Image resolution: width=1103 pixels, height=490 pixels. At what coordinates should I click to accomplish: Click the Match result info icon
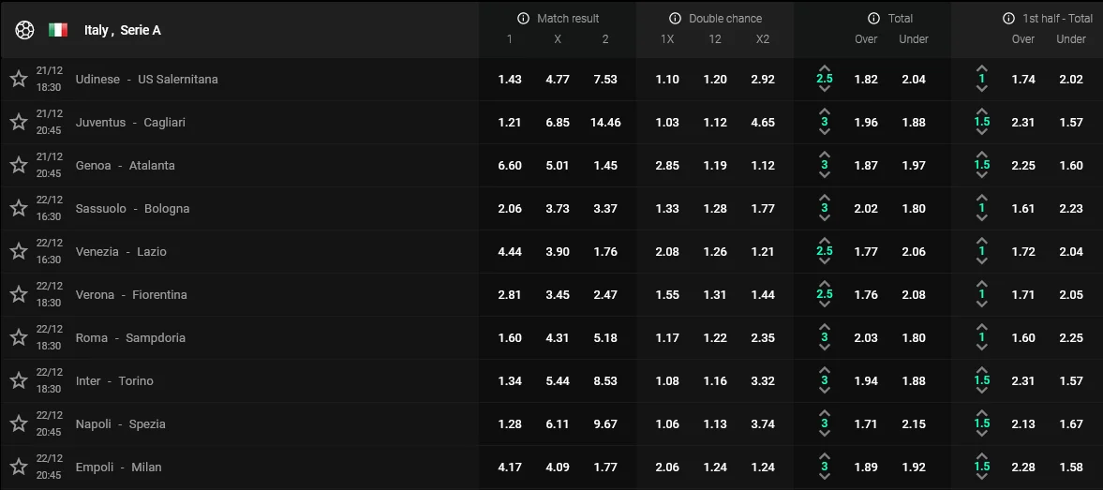pos(524,19)
